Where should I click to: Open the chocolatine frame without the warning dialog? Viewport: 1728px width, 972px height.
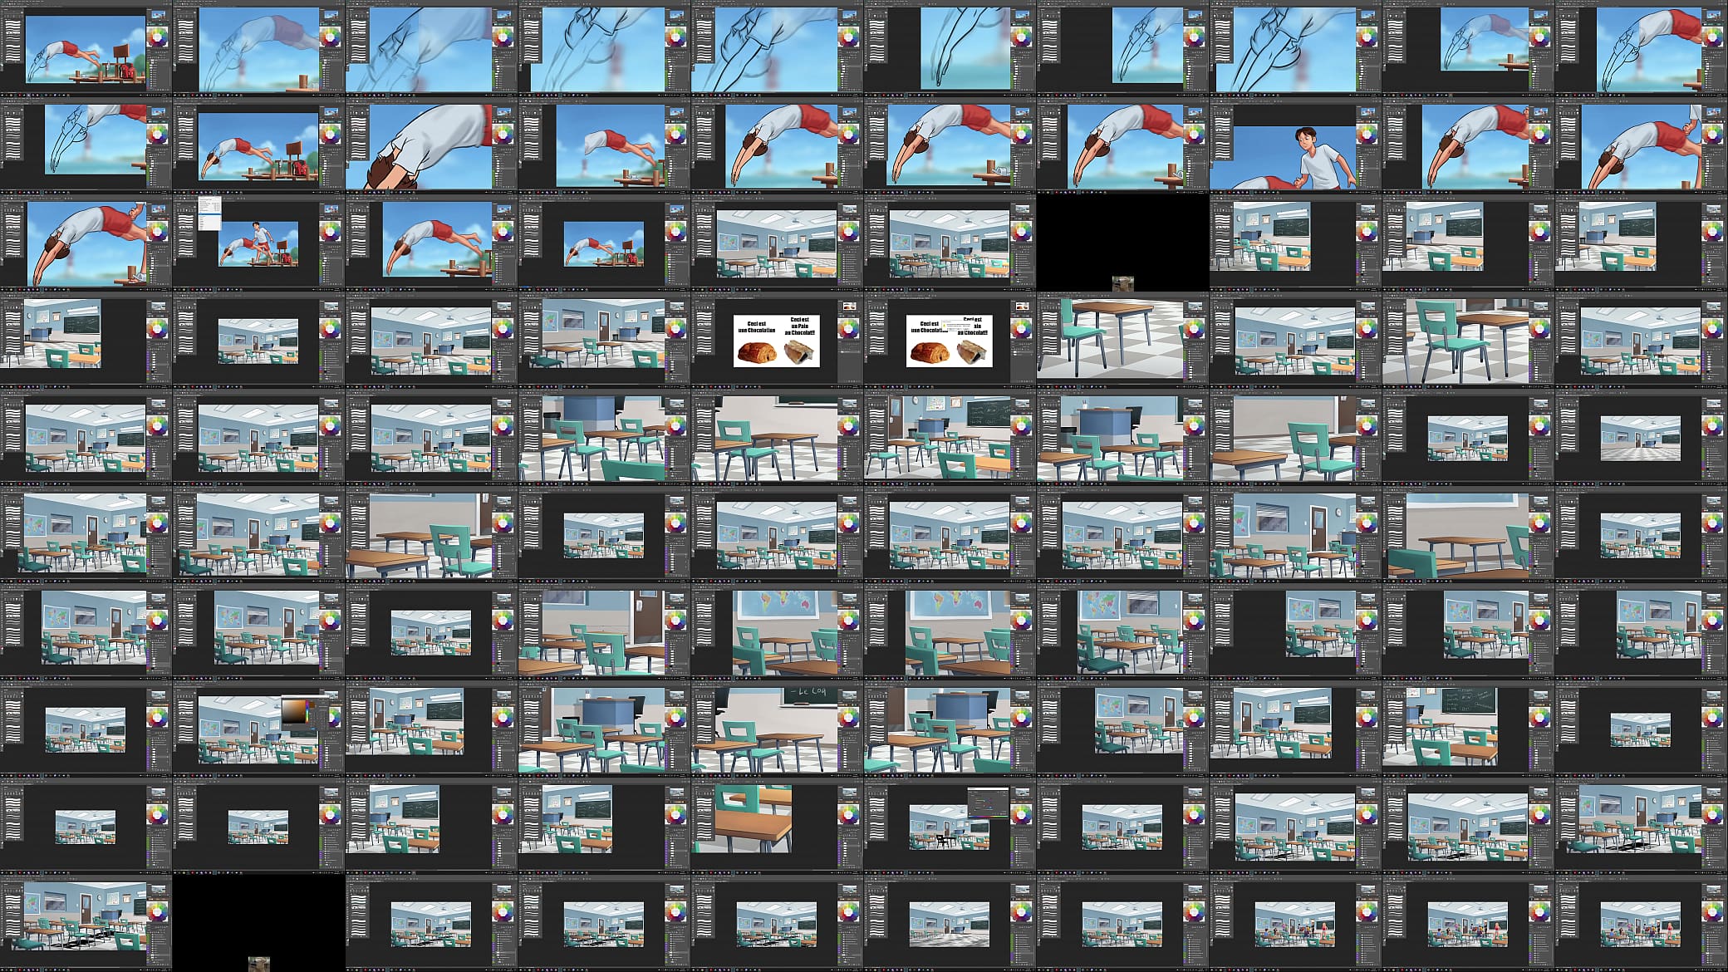point(778,339)
